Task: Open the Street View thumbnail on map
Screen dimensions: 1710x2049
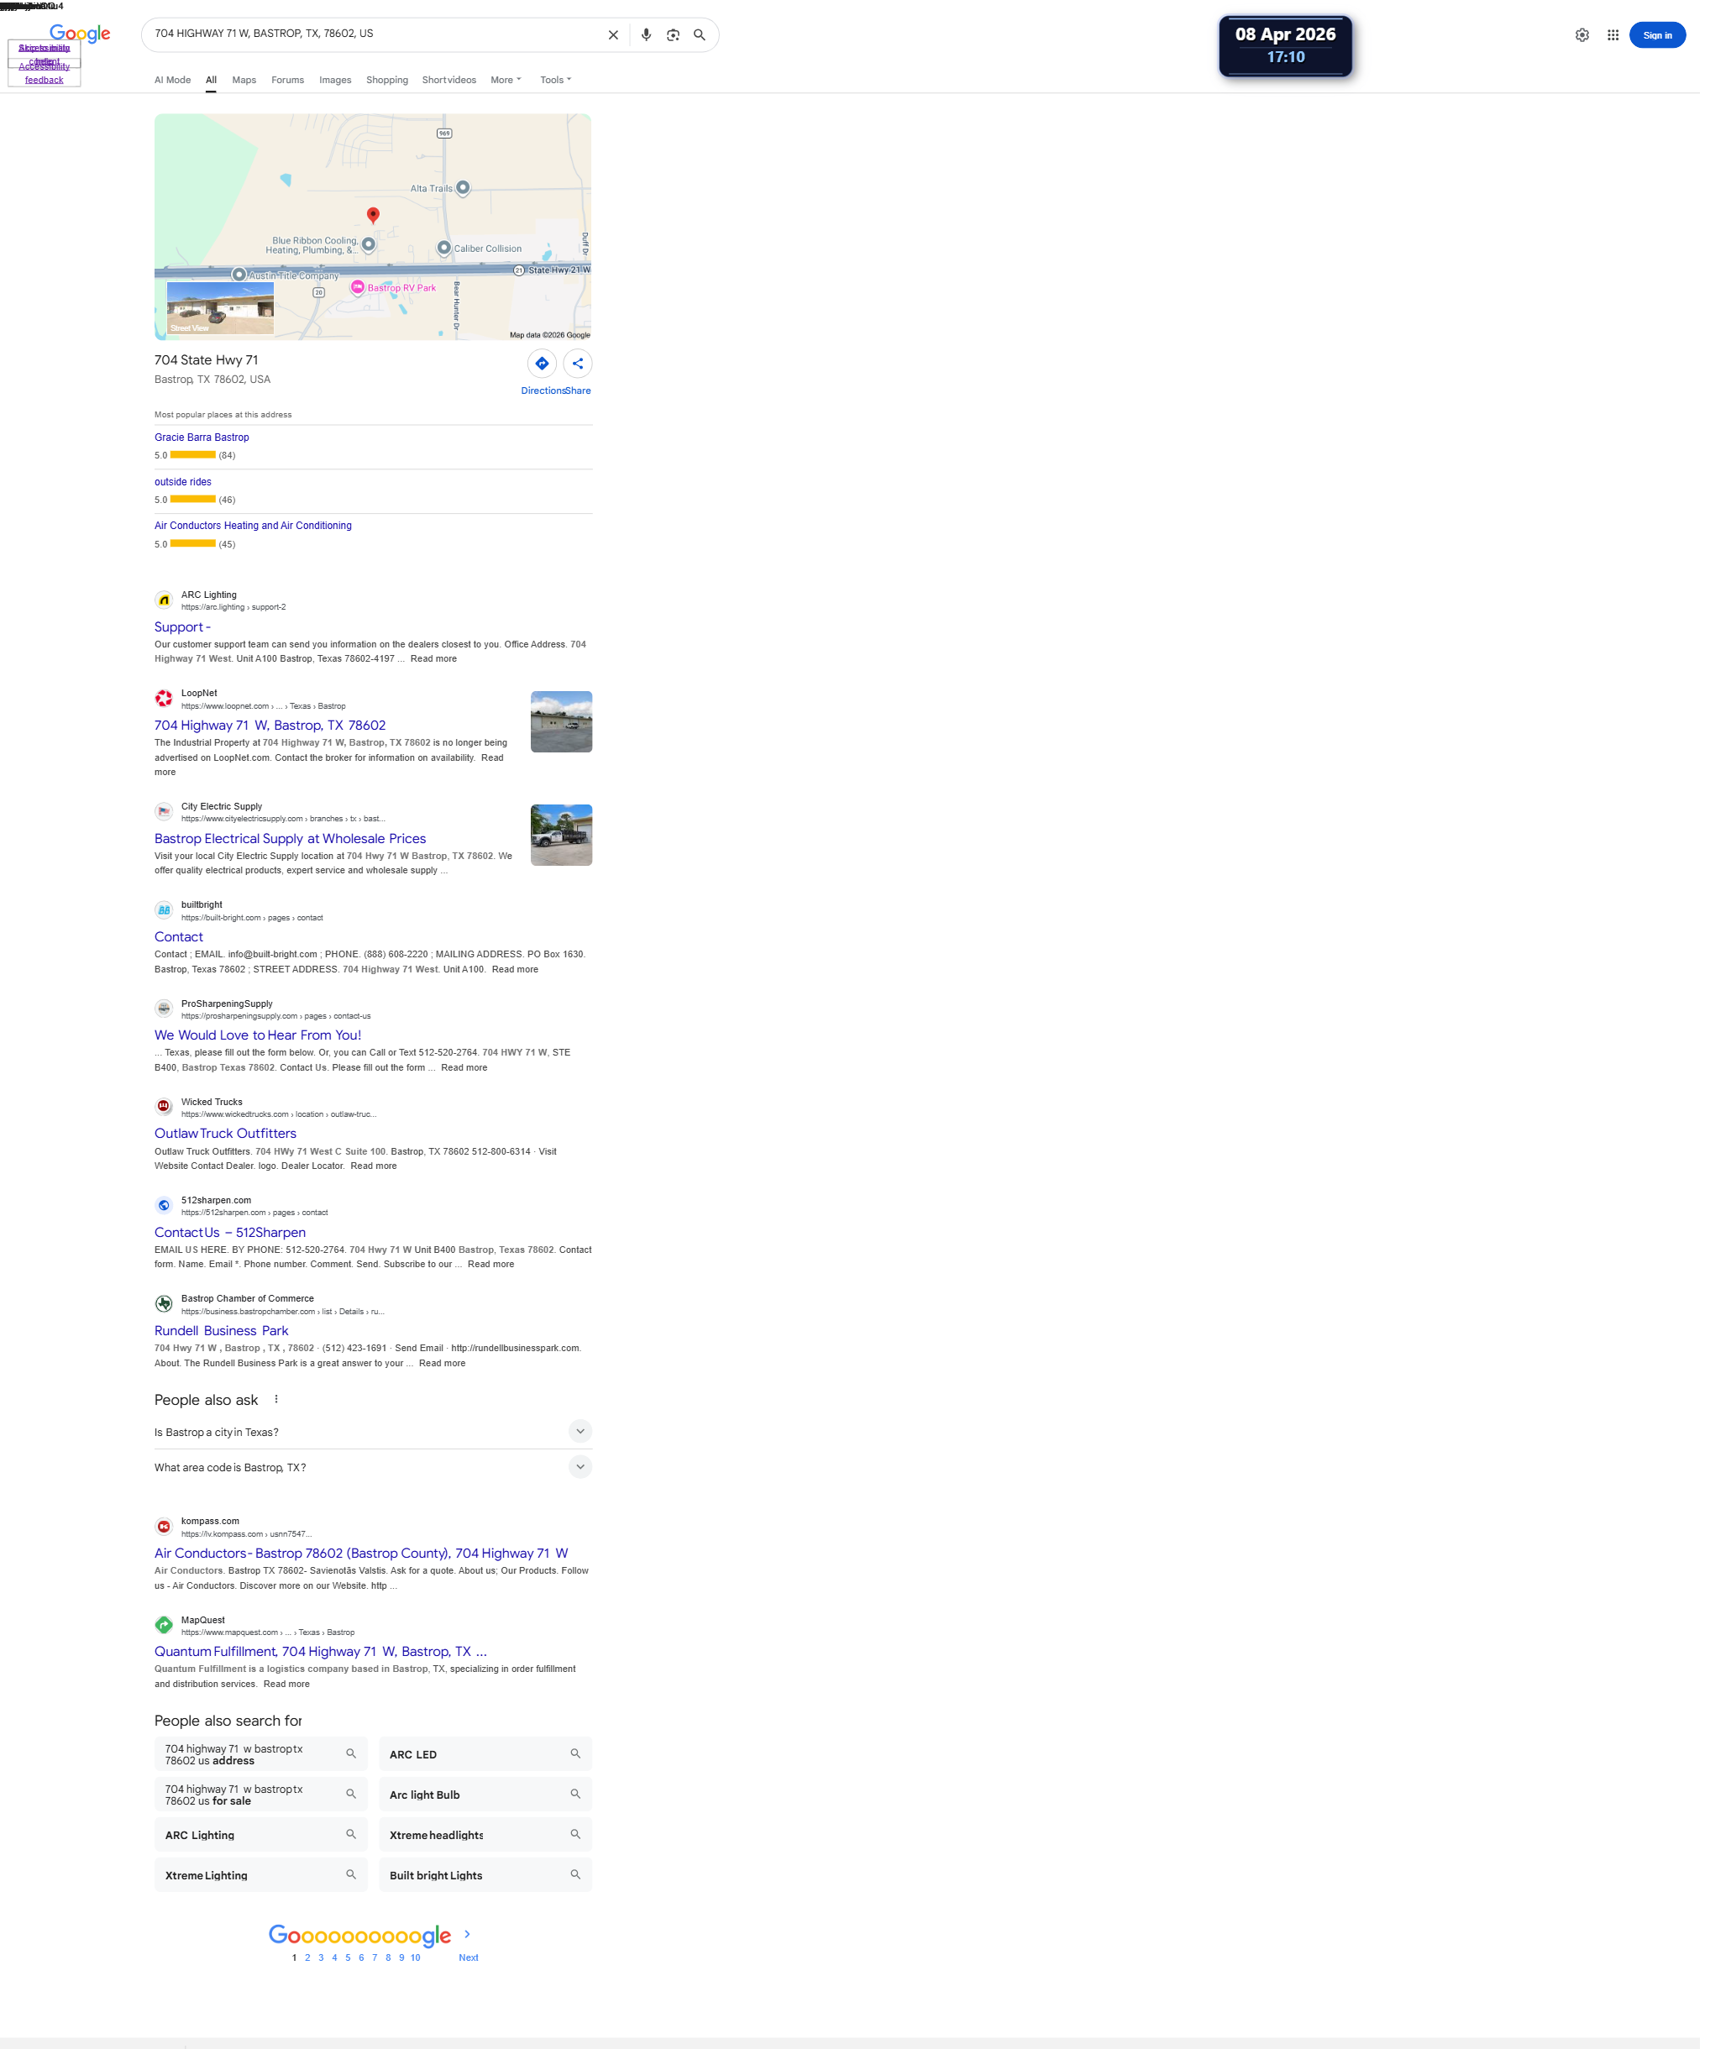Action: [221, 309]
